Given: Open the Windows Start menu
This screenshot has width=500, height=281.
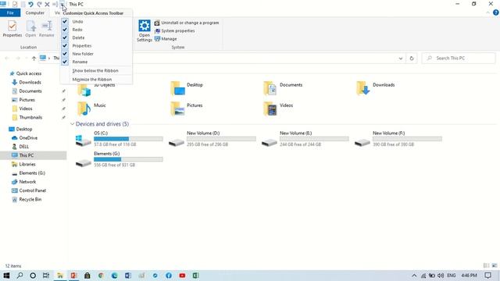Looking at the screenshot, I should [6, 276].
